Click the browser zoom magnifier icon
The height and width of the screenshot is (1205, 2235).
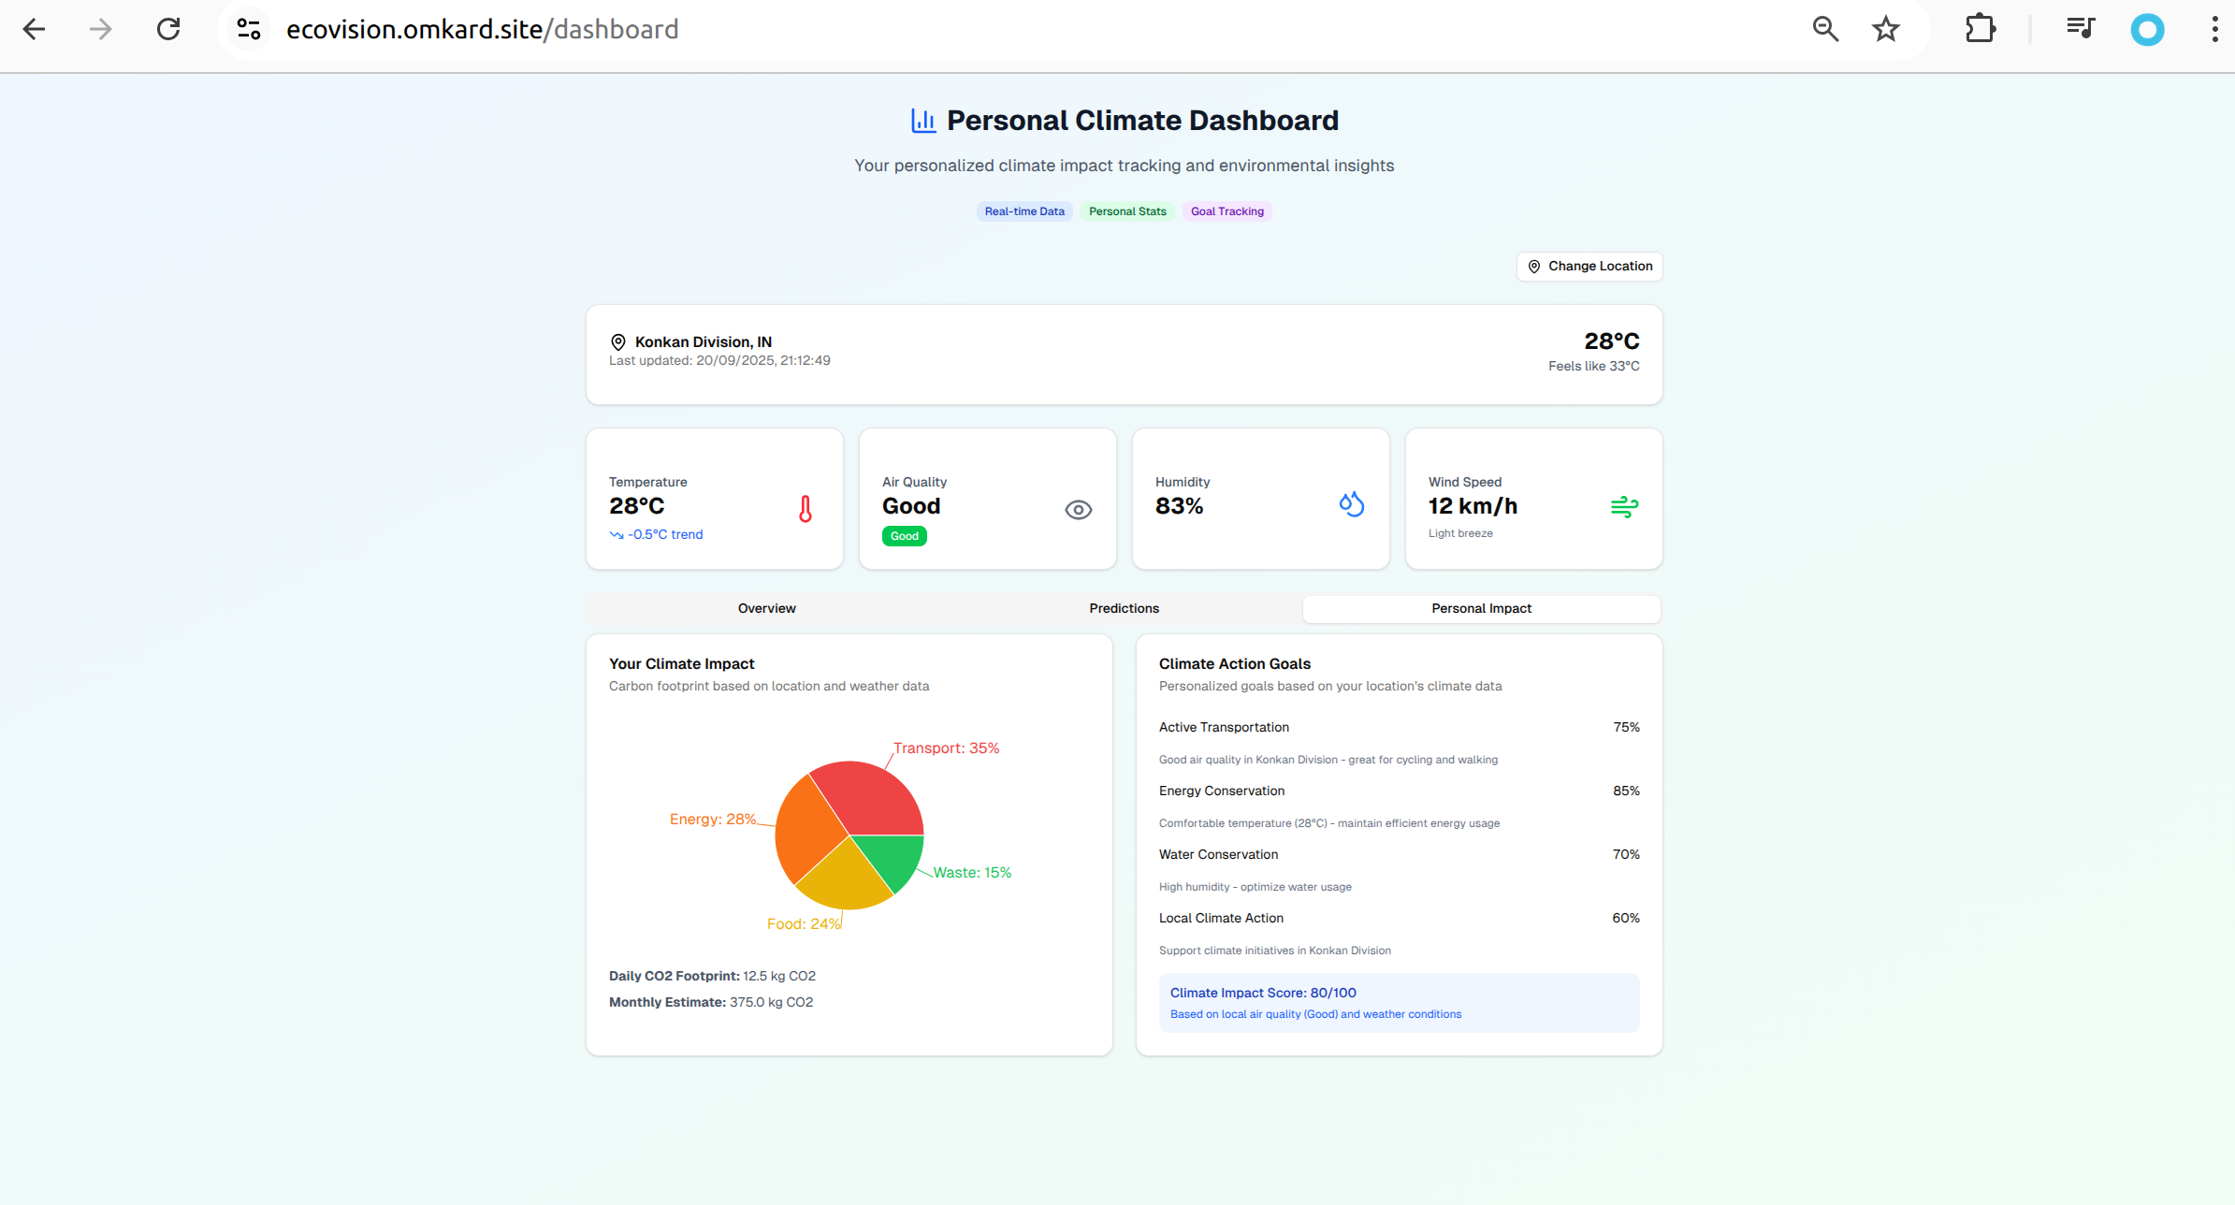point(1824,30)
